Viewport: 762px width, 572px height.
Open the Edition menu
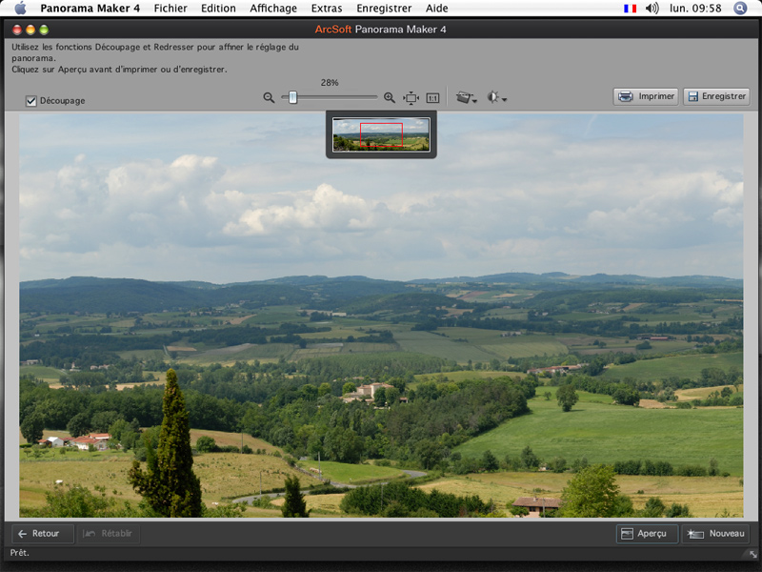218,9
